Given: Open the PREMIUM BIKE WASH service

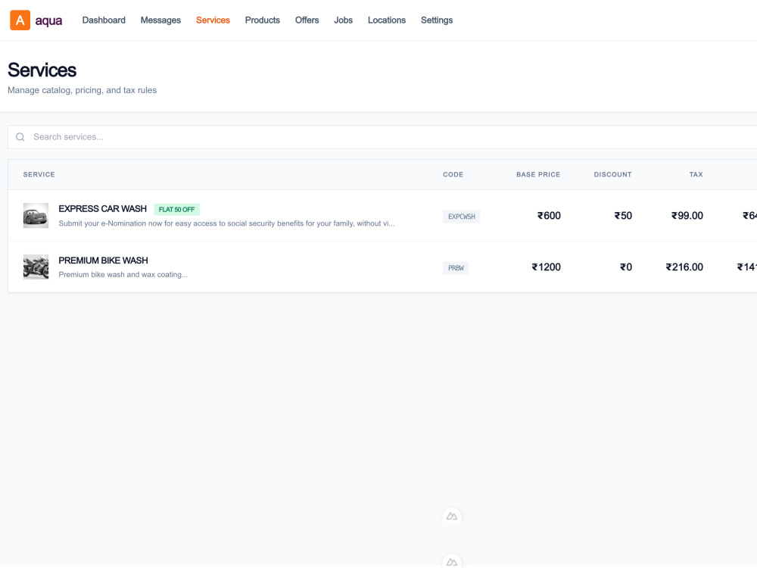Looking at the screenshot, I should (x=103, y=261).
